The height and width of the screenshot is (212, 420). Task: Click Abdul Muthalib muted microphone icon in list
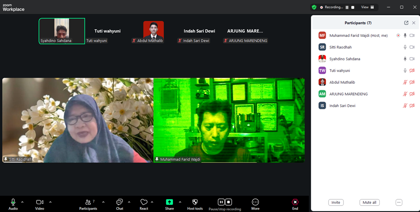[x=405, y=83]
